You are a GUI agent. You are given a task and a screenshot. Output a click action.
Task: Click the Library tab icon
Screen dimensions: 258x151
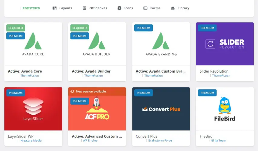173,8
